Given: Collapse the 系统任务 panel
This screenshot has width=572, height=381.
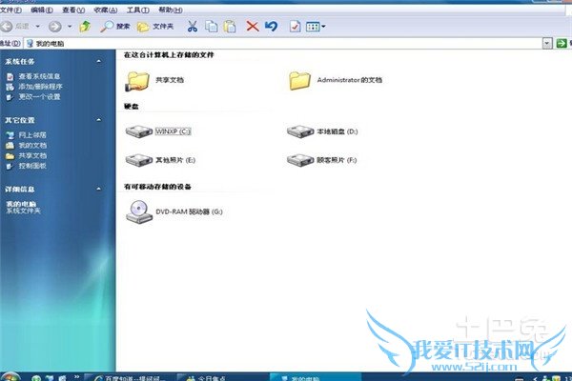Looking at the screenshot, I should click(98, 61).
